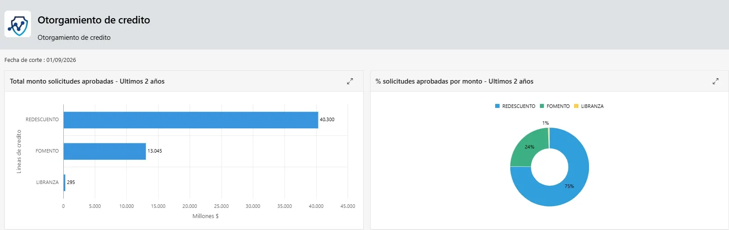Click the 24% donut label
This screenshot has width=729, height=230.
[x=529, y=147]
